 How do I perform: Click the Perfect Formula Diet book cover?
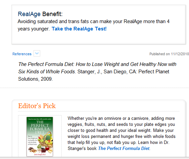40,137
